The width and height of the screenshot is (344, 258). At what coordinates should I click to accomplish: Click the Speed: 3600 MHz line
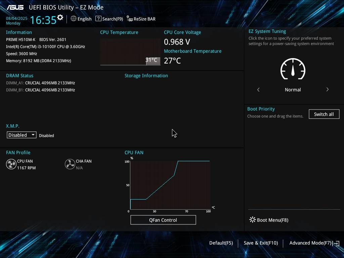(21, 53)
